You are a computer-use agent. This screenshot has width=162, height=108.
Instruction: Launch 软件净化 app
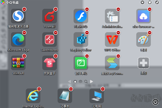coord(81,63)
